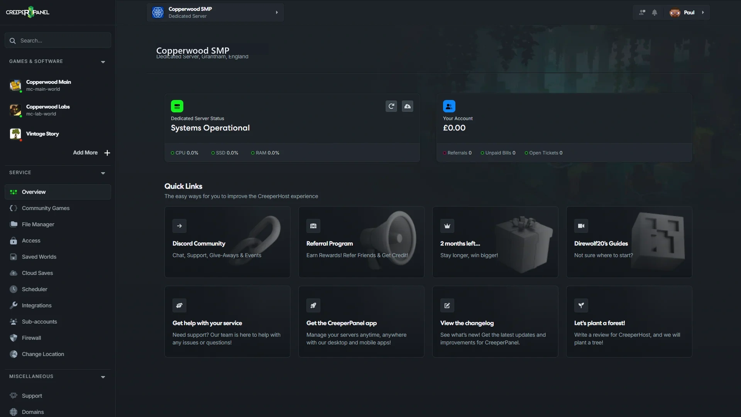
Task: Click the search magnifier icon
Action: (12, 41)
